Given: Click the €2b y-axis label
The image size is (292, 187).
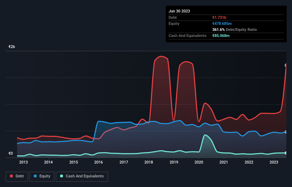Looking at the screenshot, I should coord(12,47).
